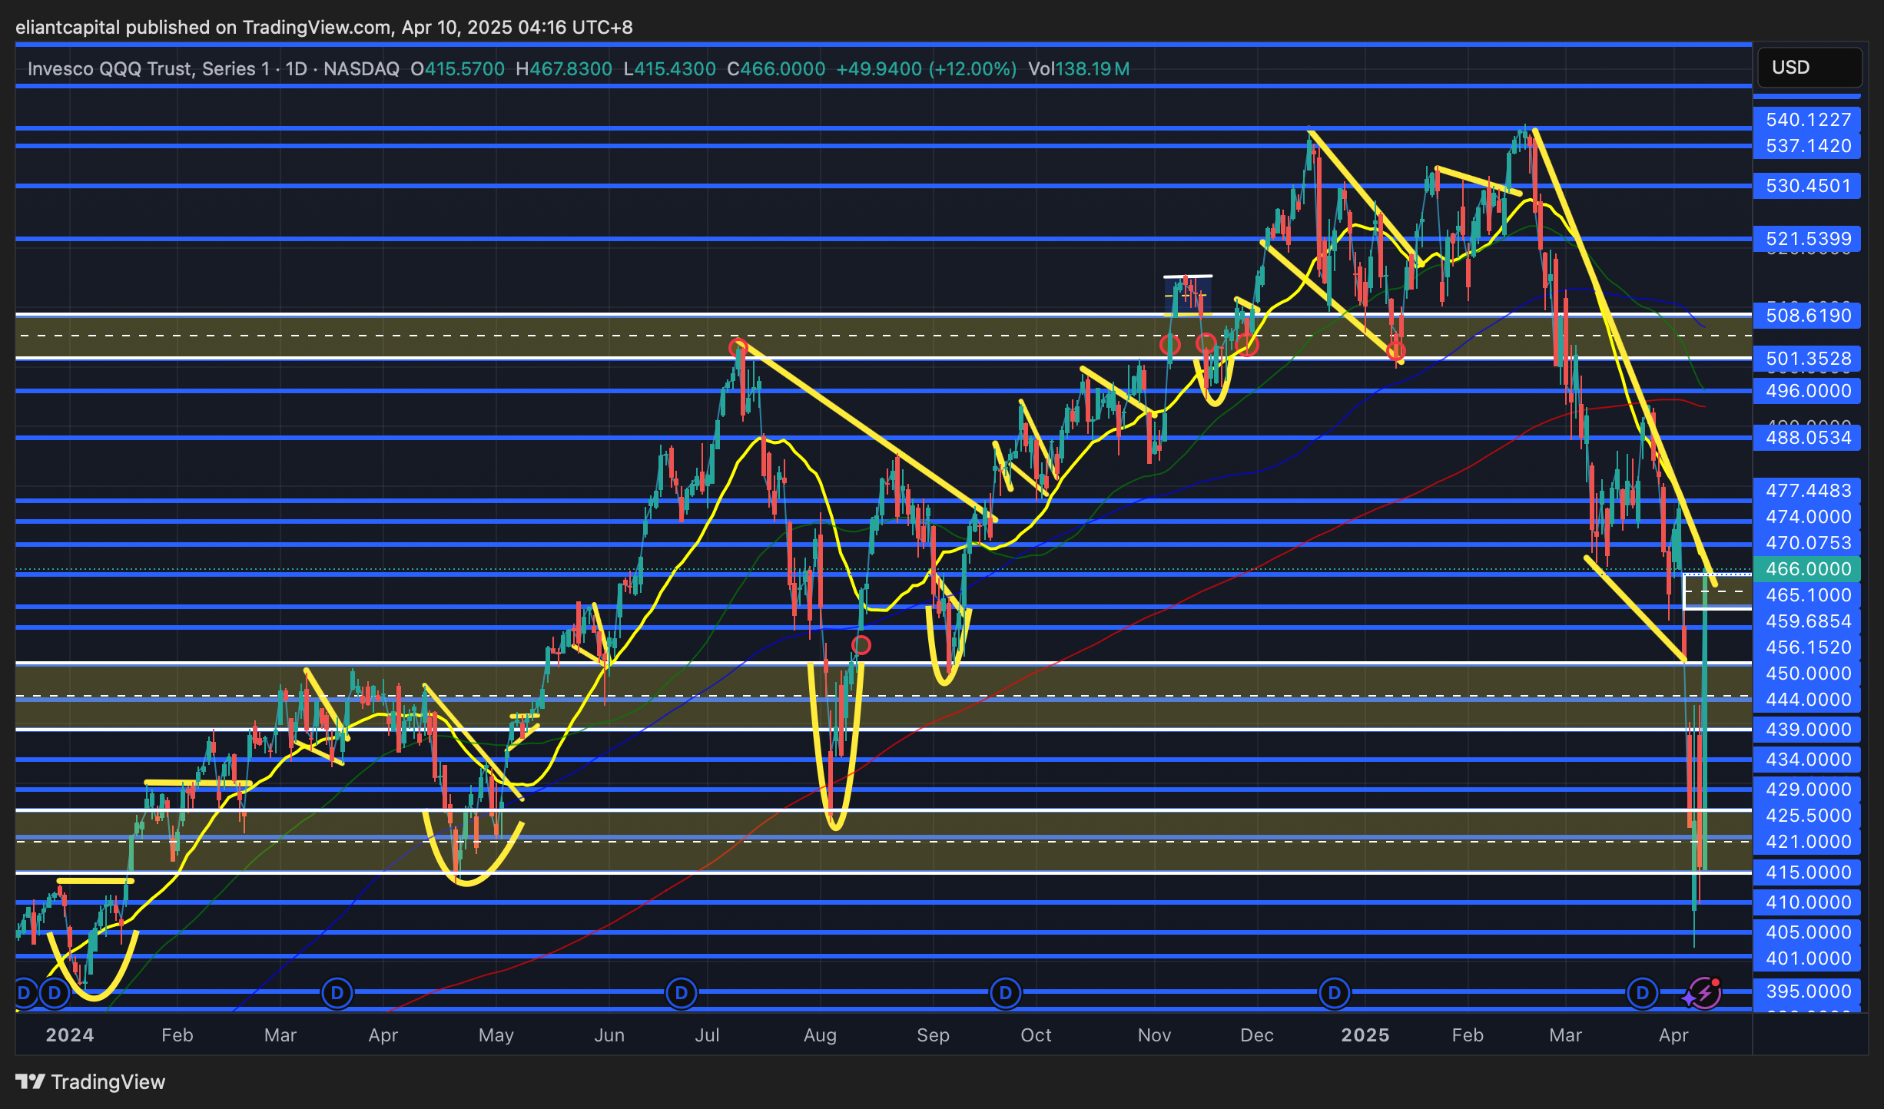Click the TradingView logo at bottom left
Image resolution: width=1884 pixels, height=1109 pixels.
[91, 1082]
